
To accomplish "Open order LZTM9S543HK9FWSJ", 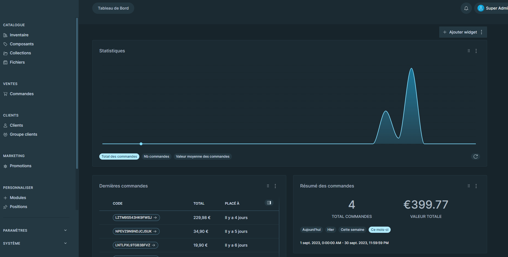I will tap(136, 218).
